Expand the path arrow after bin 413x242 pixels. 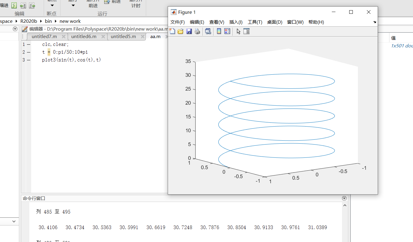[x=56, y=21]
